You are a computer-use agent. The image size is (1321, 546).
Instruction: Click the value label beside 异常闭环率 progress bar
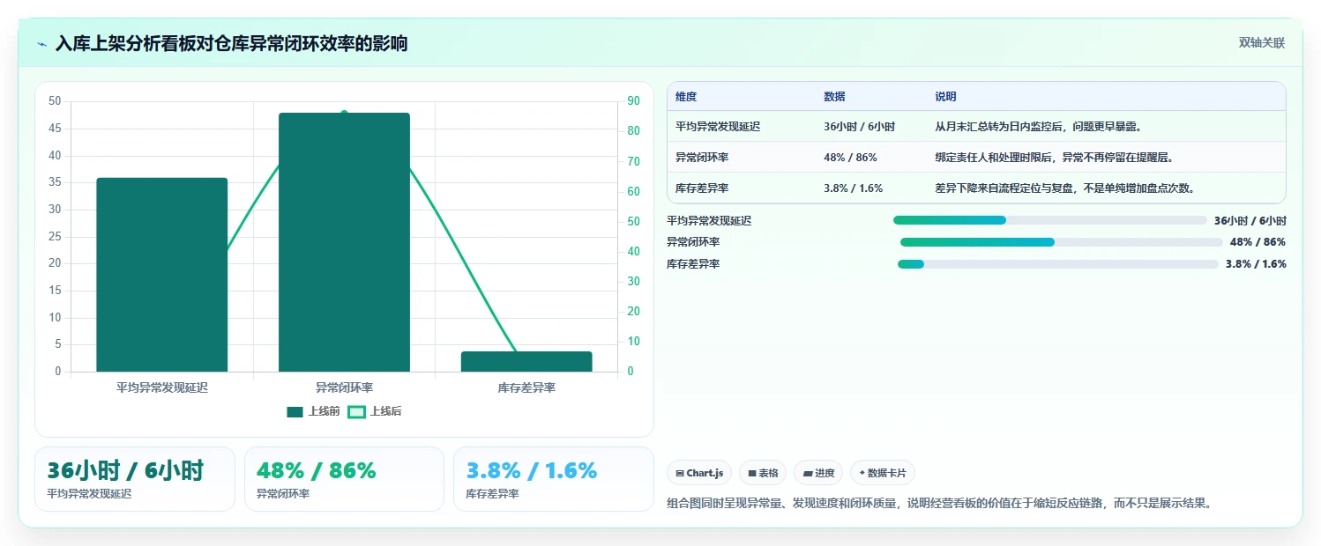(x=1258, y=242)
